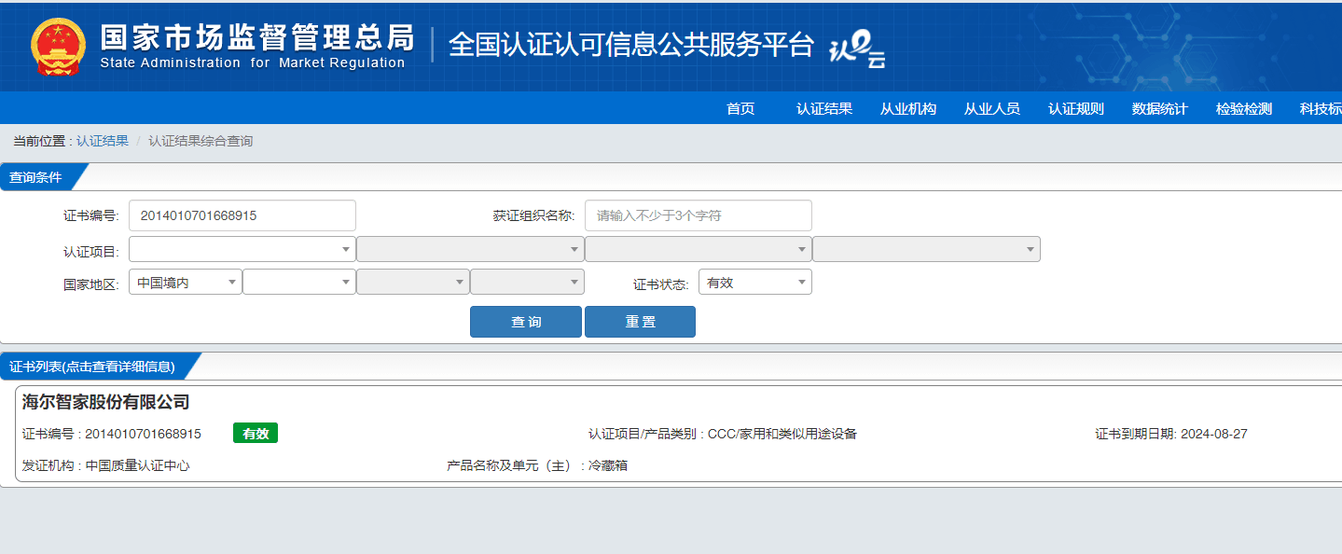Open the 认证结果 navigation menu
The height and width of the screenshot is (554, 1342).
tap(824, 109)
